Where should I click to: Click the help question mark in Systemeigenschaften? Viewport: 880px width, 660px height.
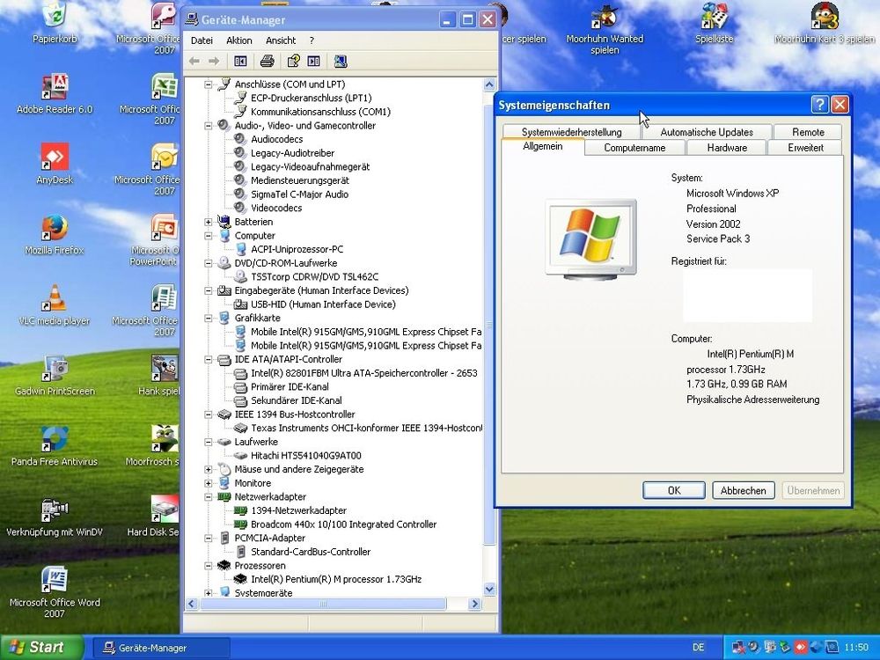point(819,105)
